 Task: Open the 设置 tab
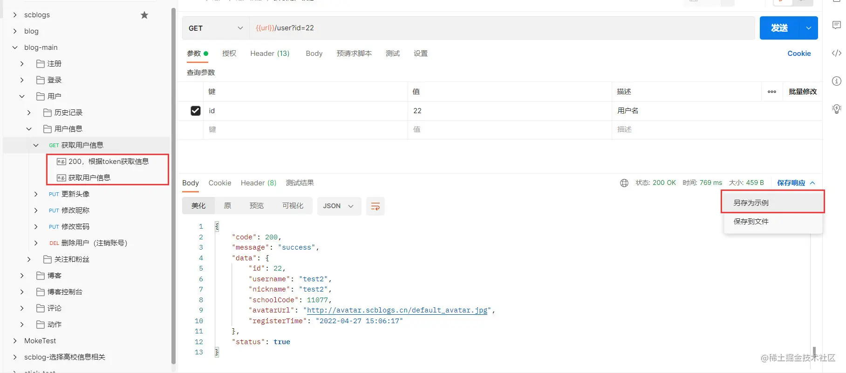point(421,54)
